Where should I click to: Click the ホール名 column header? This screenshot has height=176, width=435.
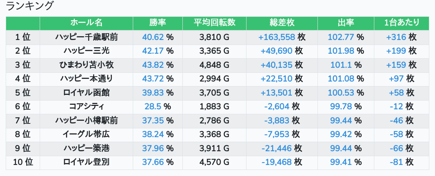(86, 23)
